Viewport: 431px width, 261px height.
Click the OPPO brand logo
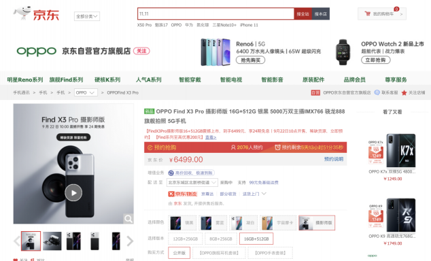click(36, 51)
